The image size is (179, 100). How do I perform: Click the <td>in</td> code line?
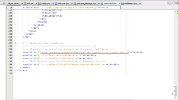(49, 13)
